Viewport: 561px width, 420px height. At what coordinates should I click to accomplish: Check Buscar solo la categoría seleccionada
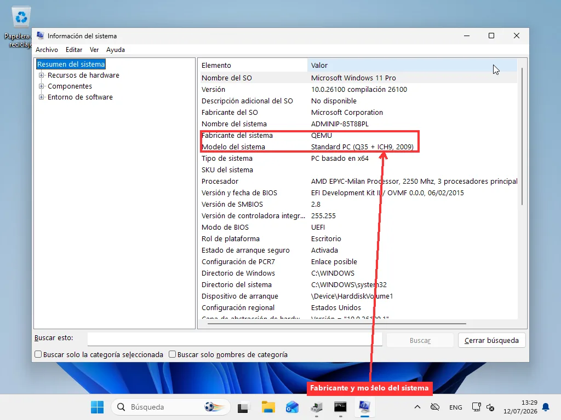[38, 354]
